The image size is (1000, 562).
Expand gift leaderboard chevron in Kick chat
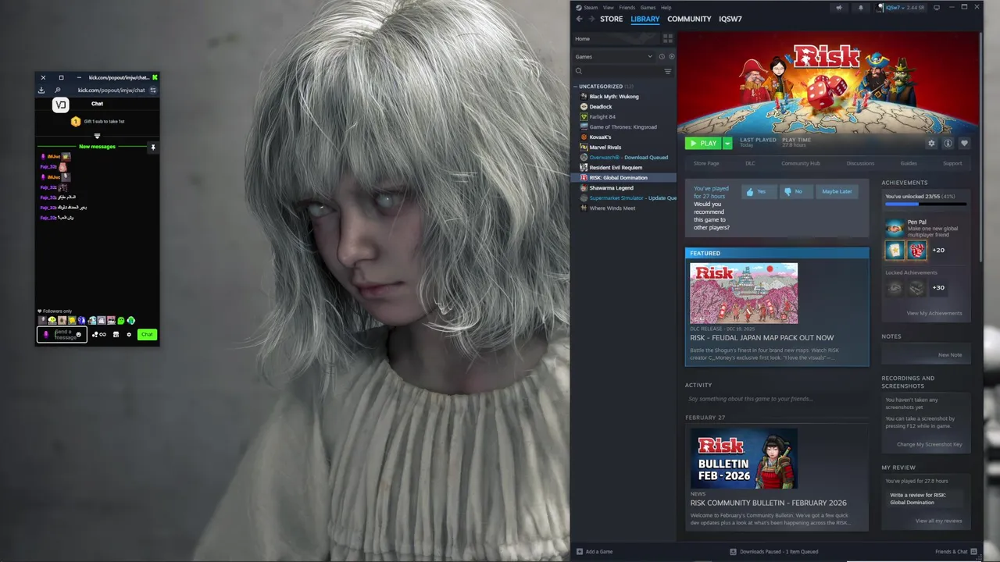(x=97, y=136)
